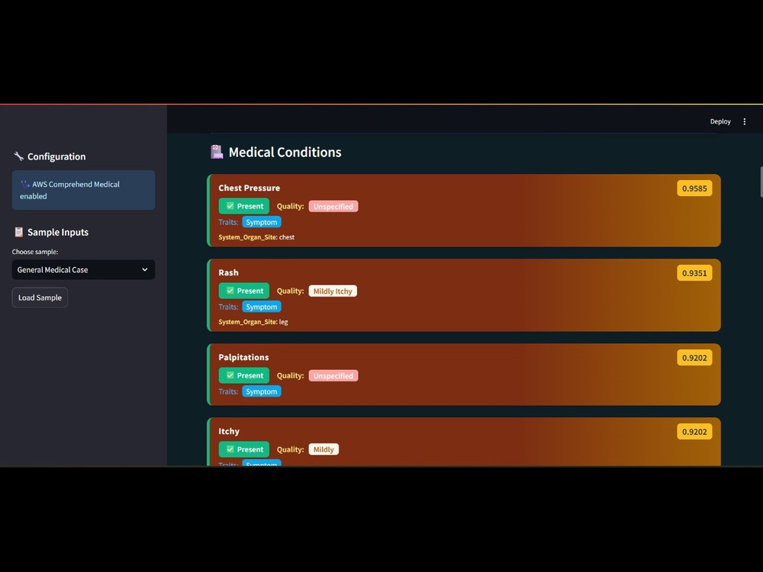Click the hospital icon beside Medical Conditions
This screenshot has width=763, height=572.
217,152
